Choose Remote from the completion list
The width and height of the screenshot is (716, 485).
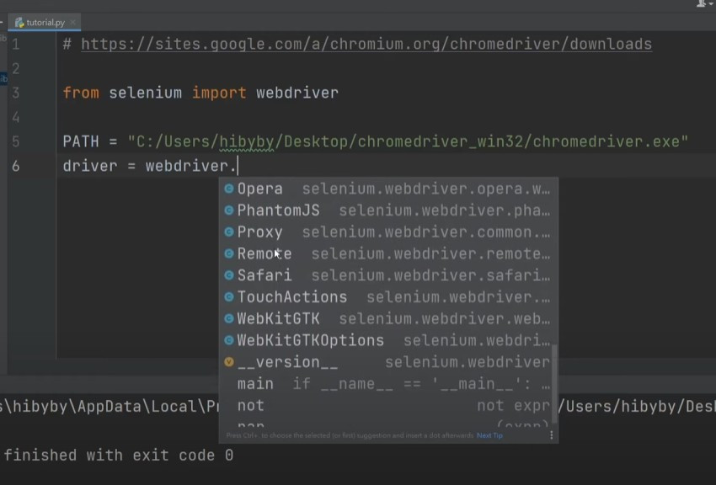[387, 253]
